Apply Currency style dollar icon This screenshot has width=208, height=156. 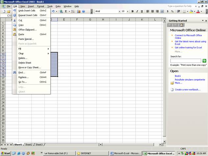168,12
